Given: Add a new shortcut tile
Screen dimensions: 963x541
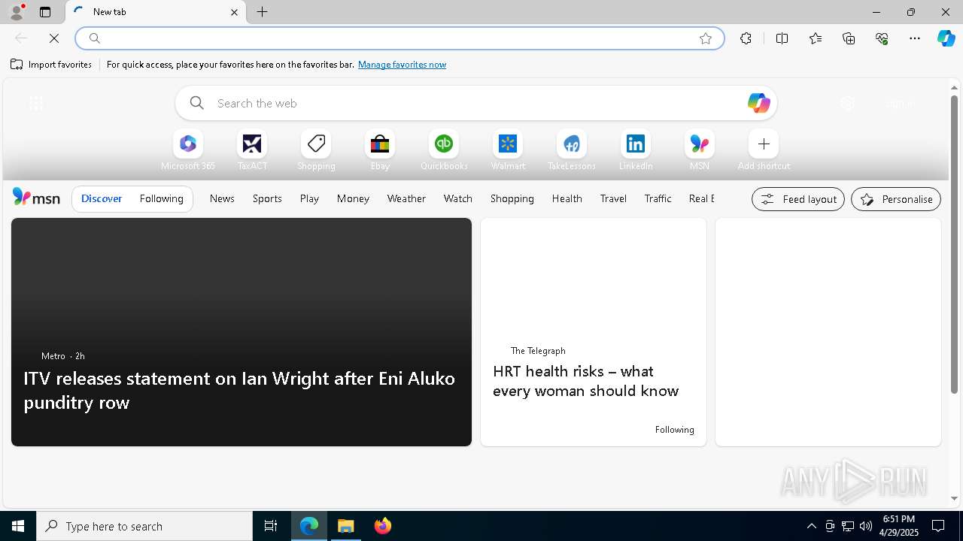Looking at the screenshot, I should point(764,150).
